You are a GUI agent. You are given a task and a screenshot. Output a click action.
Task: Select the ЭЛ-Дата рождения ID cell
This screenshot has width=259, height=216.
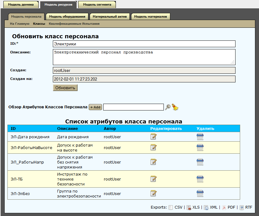click(x=30, y=137)
